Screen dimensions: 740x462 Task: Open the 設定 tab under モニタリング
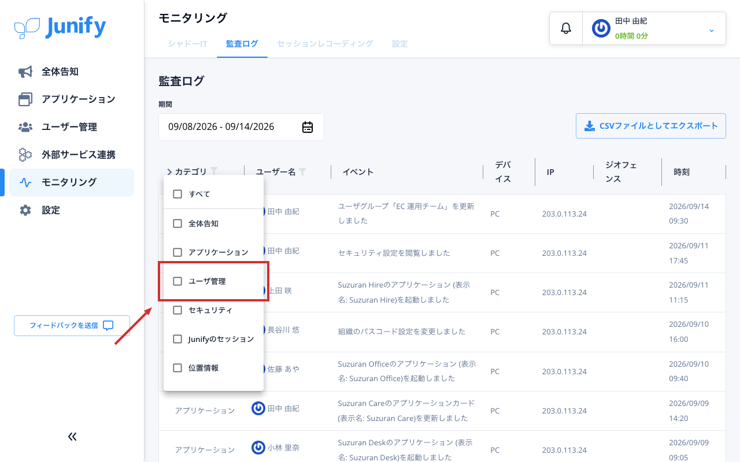click(x=400, y=44)
